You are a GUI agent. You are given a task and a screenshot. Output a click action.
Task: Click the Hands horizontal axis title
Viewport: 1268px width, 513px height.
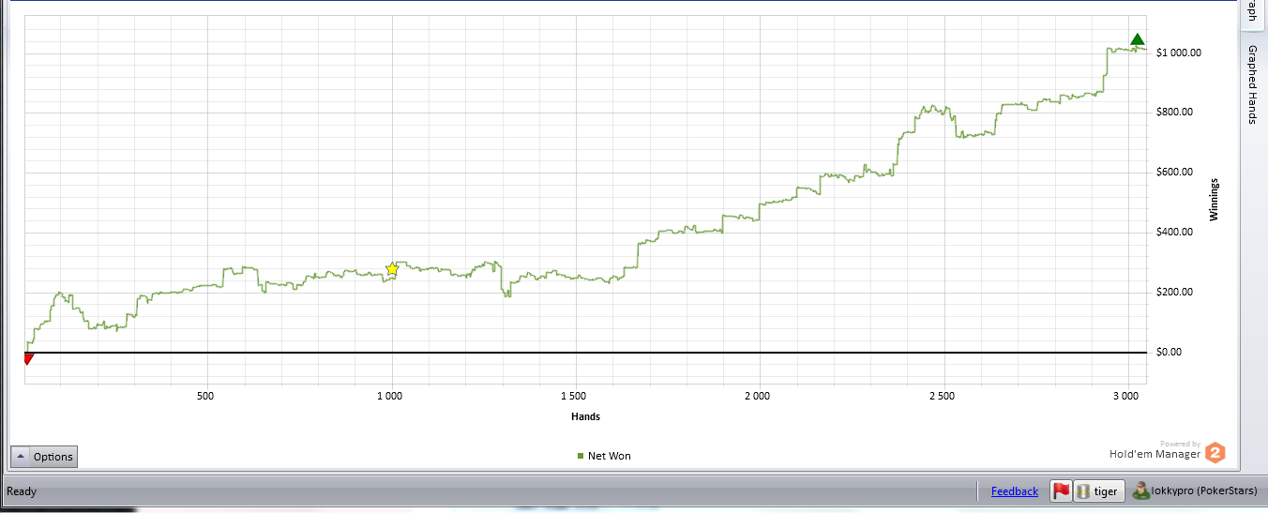585,416
